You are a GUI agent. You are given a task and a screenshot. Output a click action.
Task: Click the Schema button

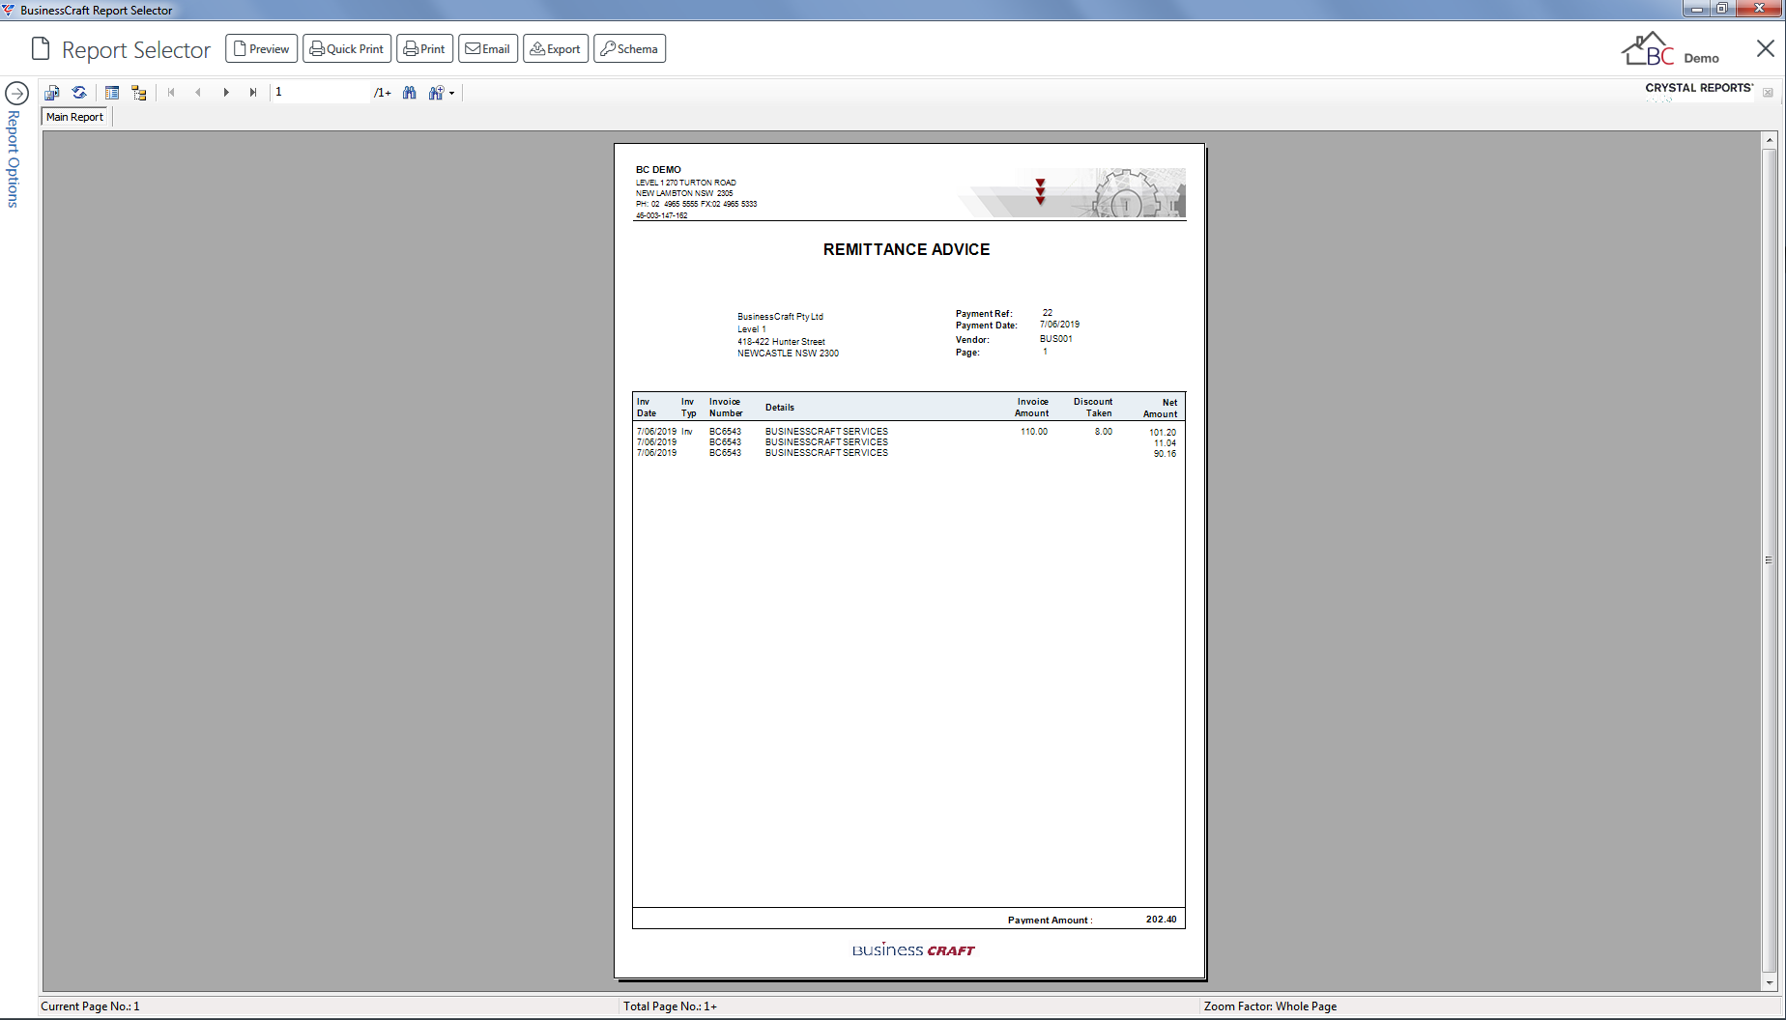tap(630, 48)
